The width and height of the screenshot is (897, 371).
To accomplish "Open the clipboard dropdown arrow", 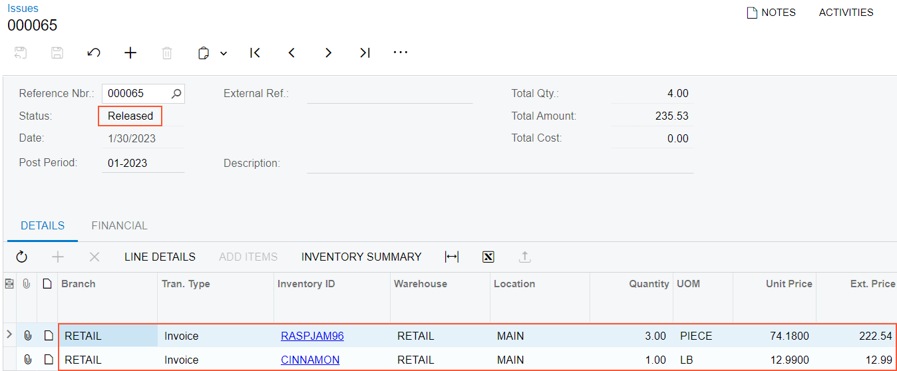I will (x=224, y=53).
